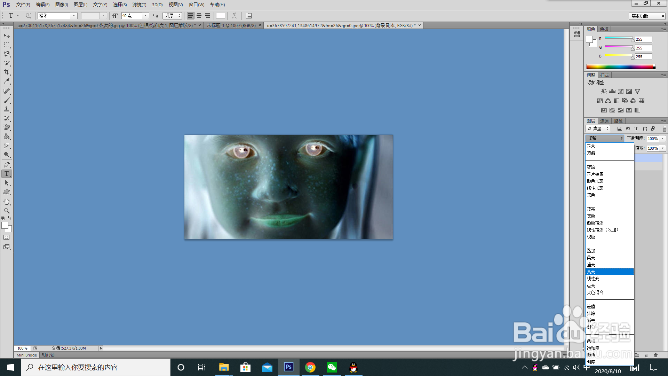
Task: Click the create warped text icon
Action: point(234,16)
